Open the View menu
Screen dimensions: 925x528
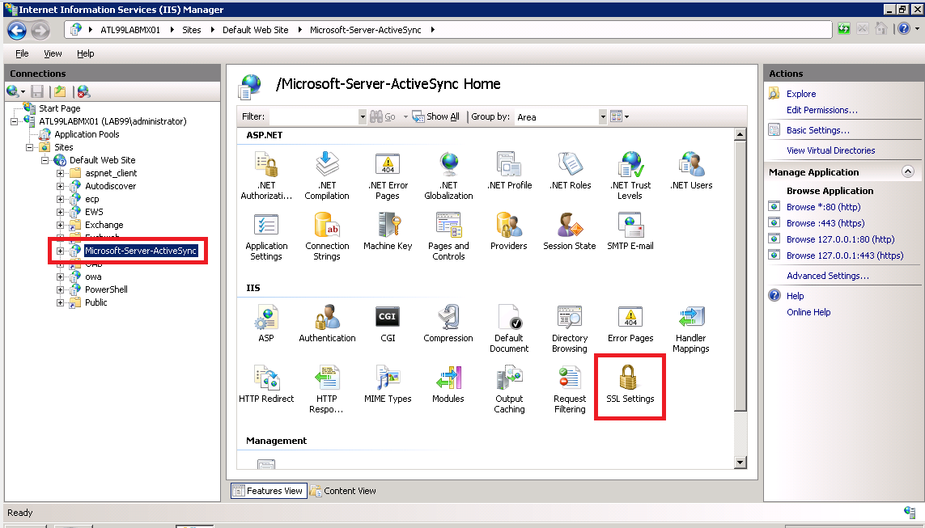click(53, 53)
